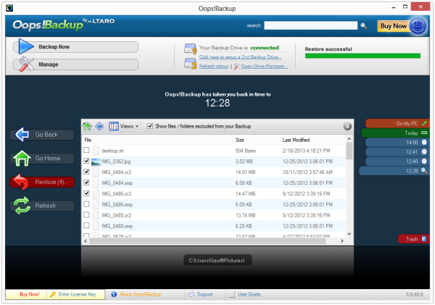Click the pencil icon on On My PC
This screenshot has height=305, width=435.
(424, 123)
